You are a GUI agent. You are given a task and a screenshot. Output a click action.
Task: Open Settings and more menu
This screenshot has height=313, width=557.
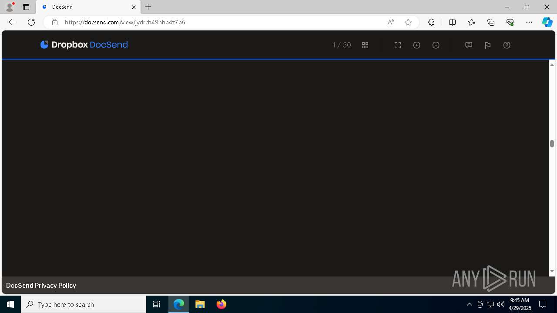529,22
